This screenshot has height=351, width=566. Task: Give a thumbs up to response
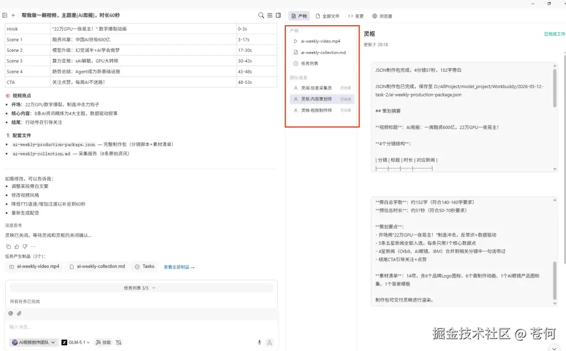pos(17,246)
